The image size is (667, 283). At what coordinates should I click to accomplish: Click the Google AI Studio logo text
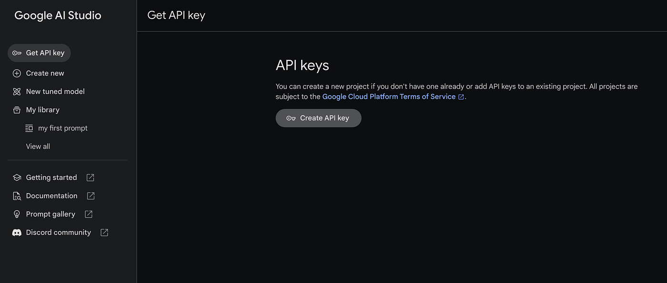(58, 15)
